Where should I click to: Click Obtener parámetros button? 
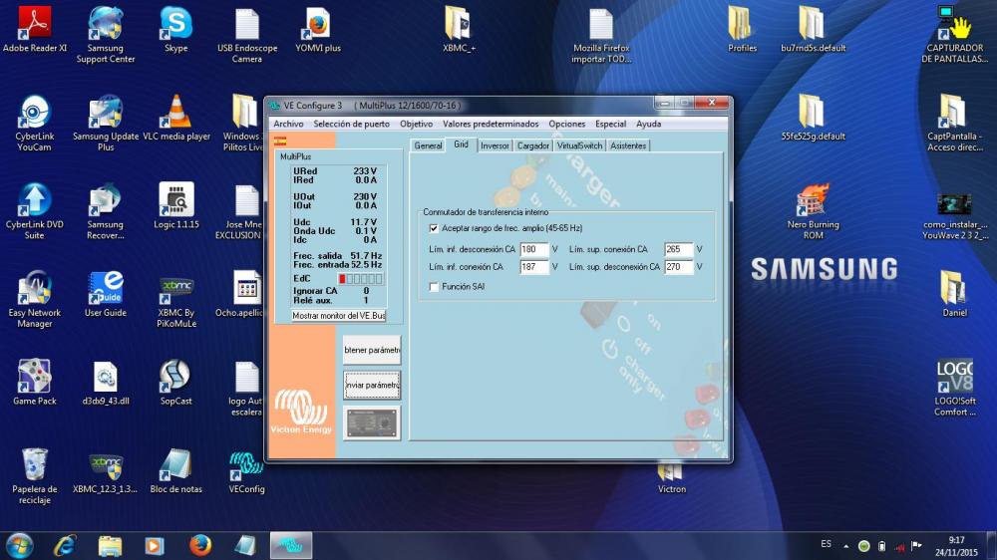coord(372,350)
